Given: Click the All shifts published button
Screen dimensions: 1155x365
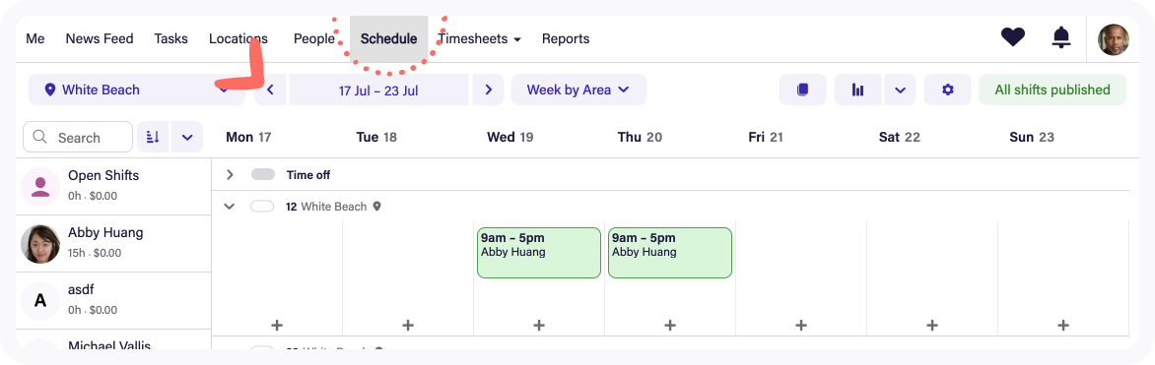Looking at the screenshot, I should (1053, 90).
